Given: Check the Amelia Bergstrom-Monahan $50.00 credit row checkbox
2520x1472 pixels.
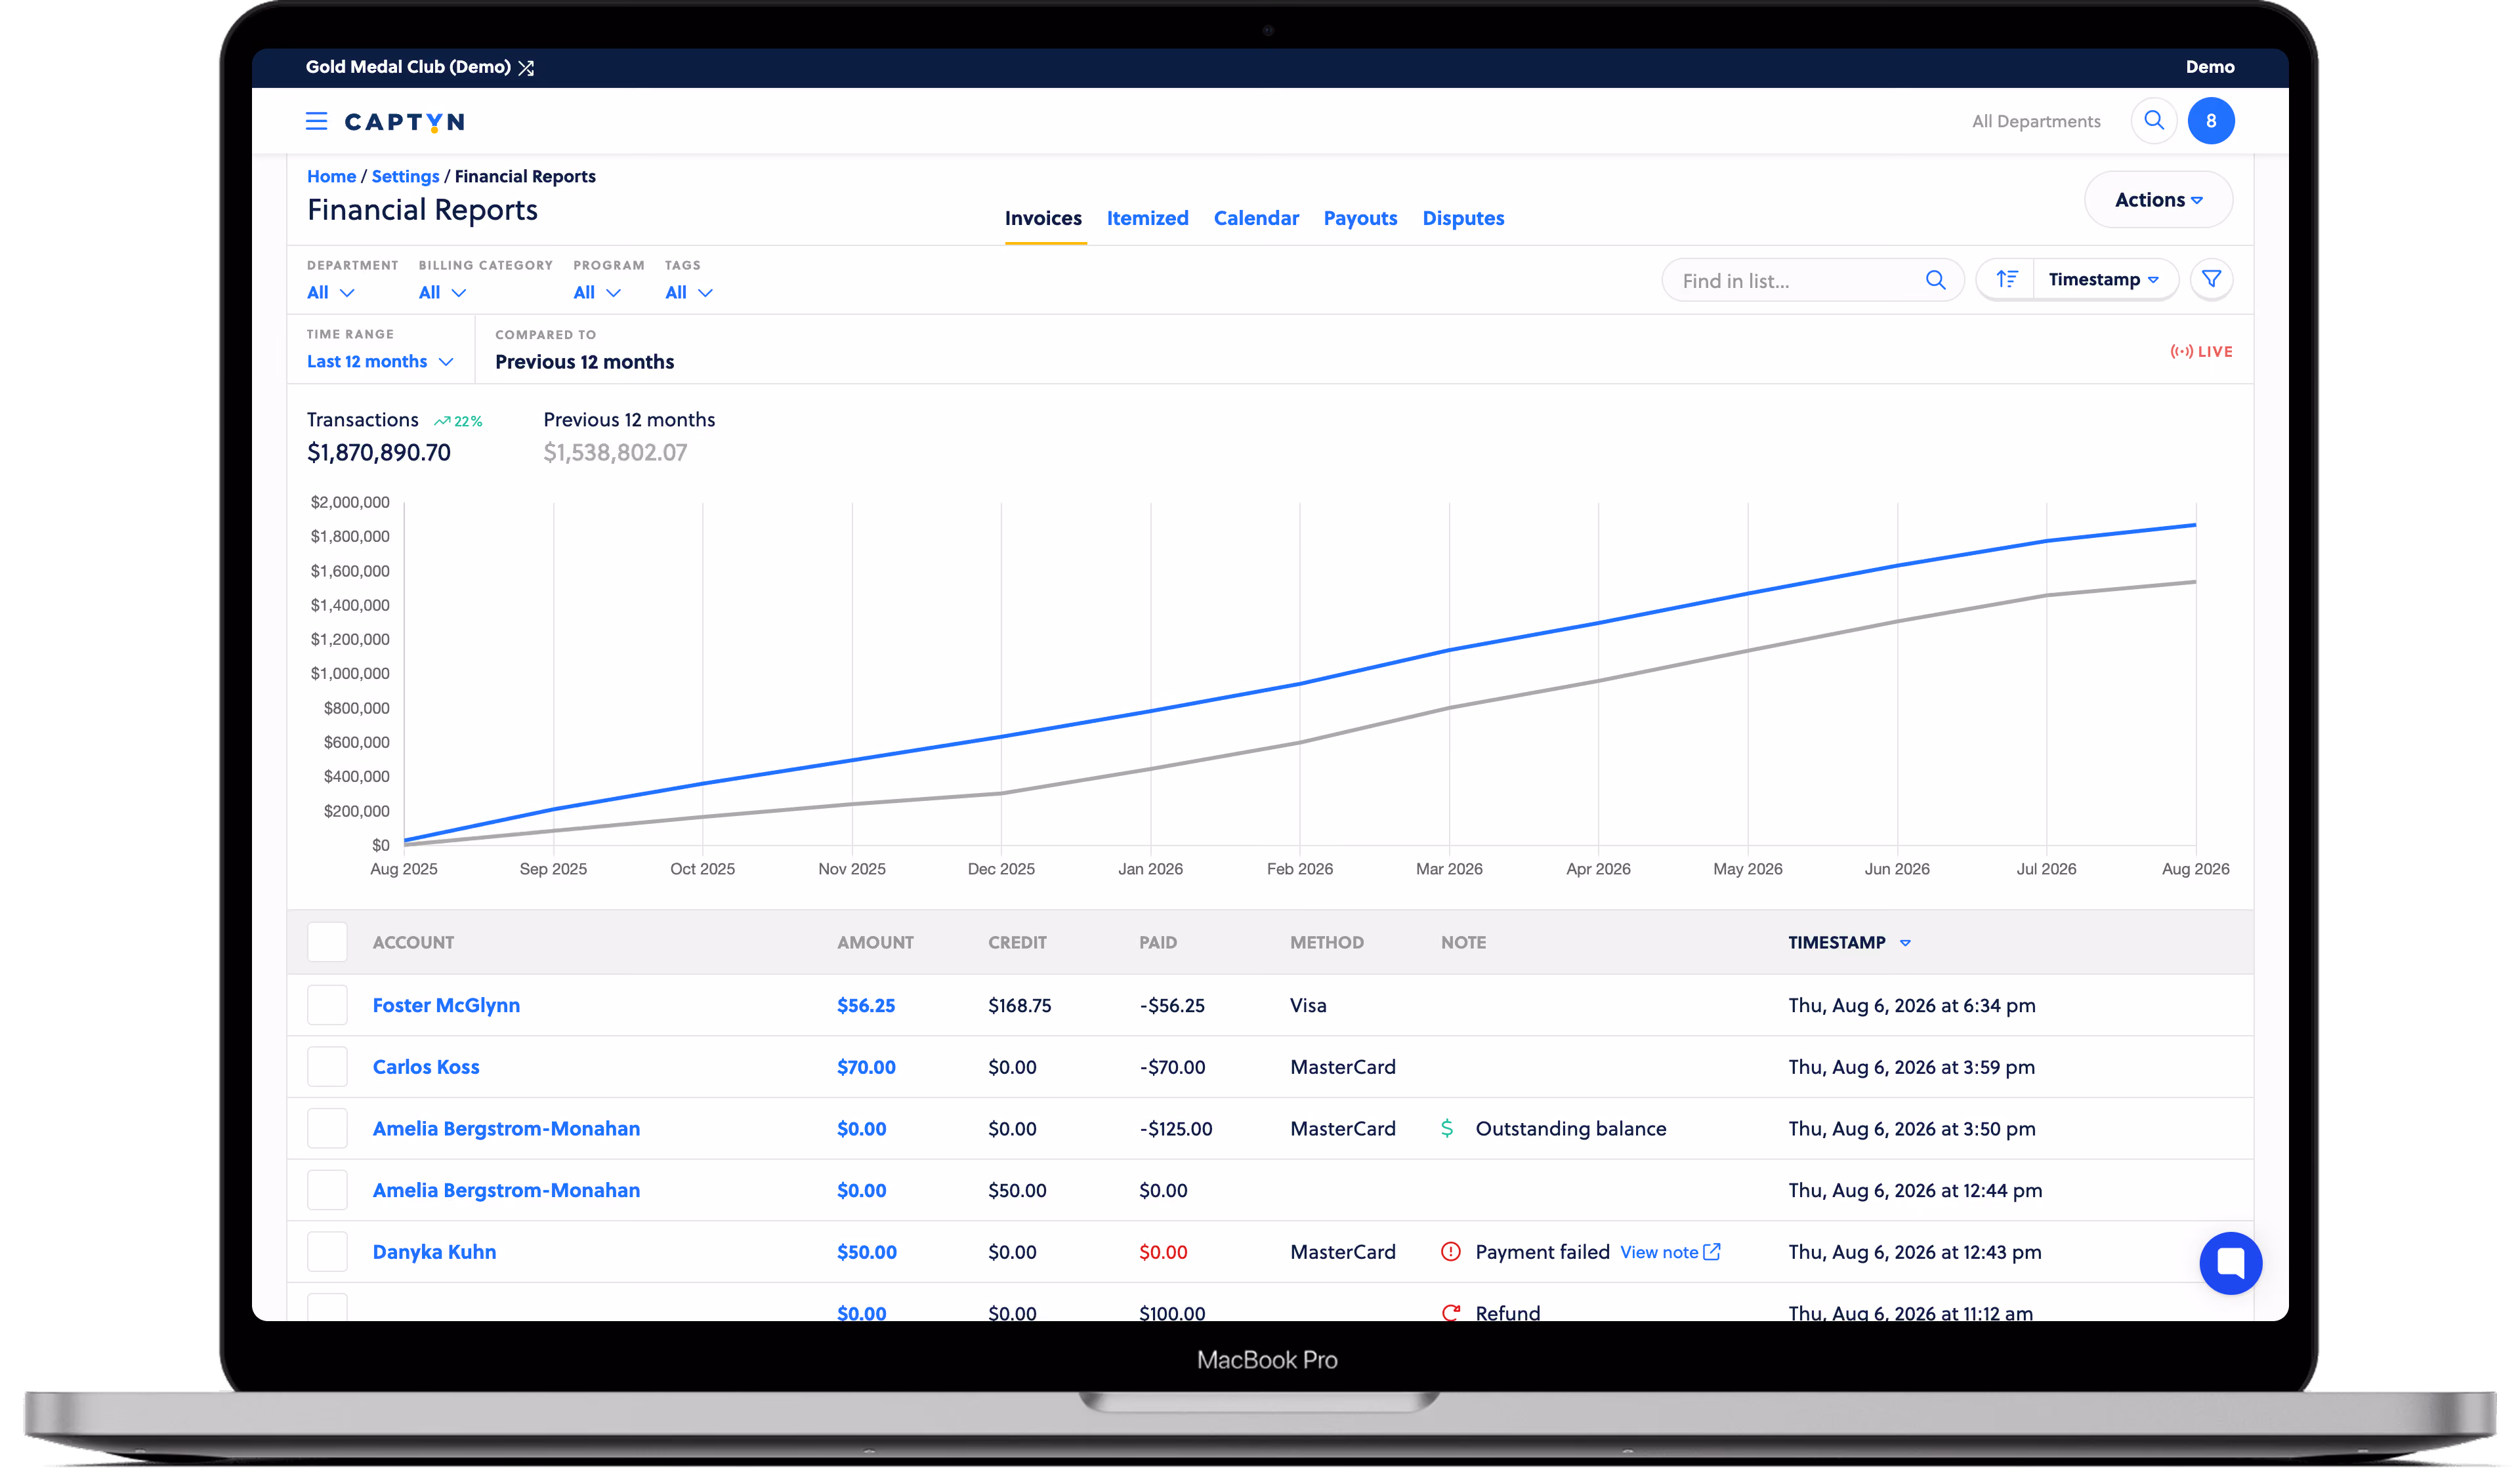Looking at the screenshot, I should tap(327, 1190).
